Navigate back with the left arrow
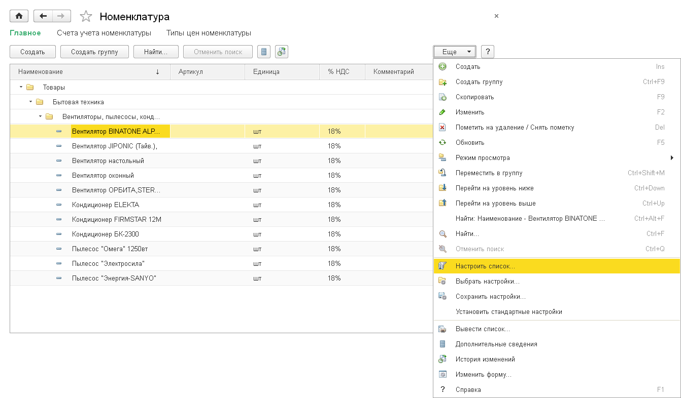 43,16
